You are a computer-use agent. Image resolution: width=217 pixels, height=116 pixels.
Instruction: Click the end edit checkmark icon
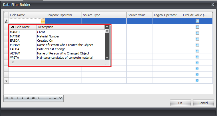click(x=55, y=98)
